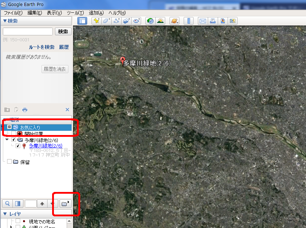Viewport: 306px width, 228px height.
Task: Move the item up with the arrow
Action: 42,204
